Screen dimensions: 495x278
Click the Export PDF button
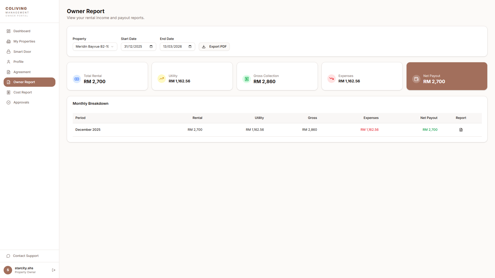pyautogui.click(x=214, y=47)
